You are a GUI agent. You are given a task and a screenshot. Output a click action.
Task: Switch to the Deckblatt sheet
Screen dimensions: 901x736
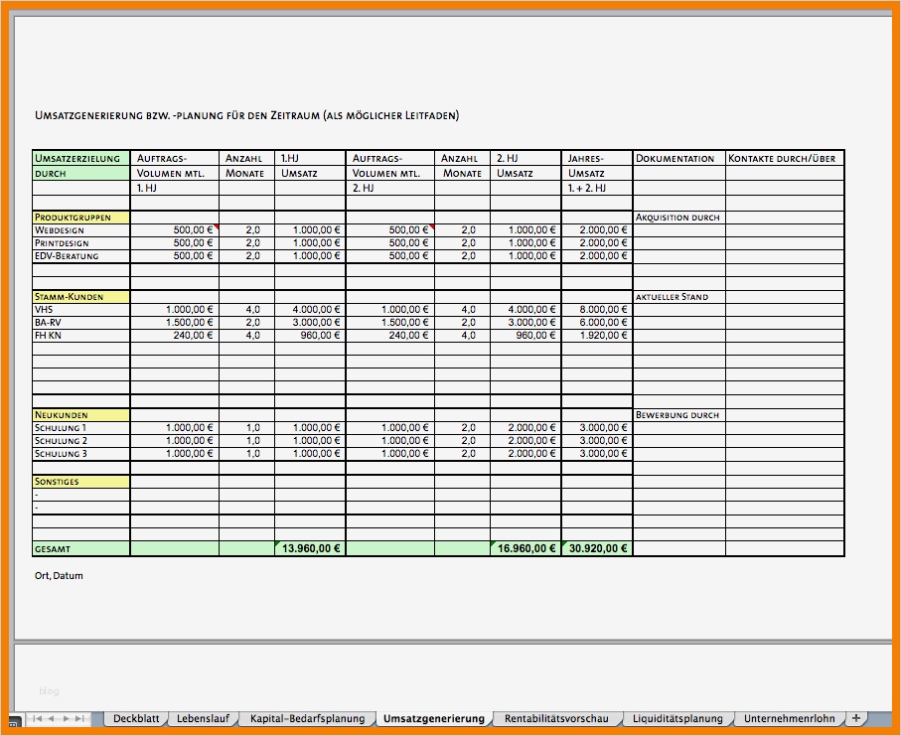(135, 717)
